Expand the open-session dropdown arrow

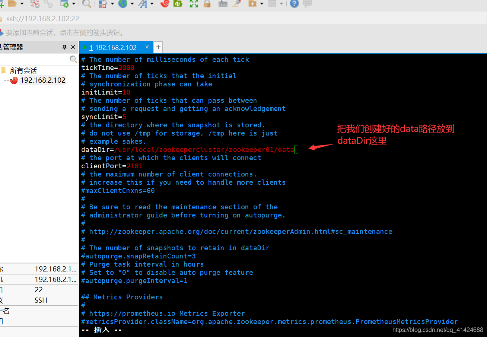(x=22, y=4)
